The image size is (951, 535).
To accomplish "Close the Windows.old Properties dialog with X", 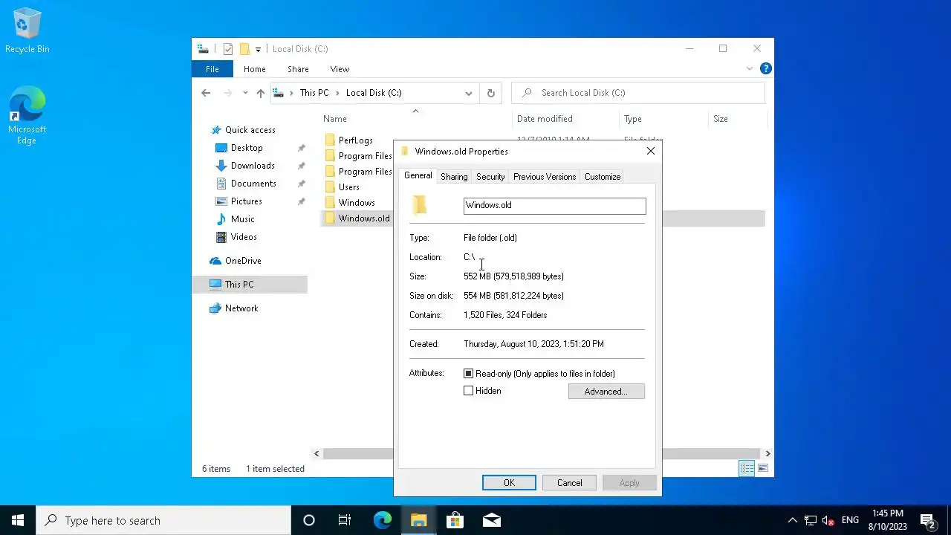I will click(x=651, y=152).
